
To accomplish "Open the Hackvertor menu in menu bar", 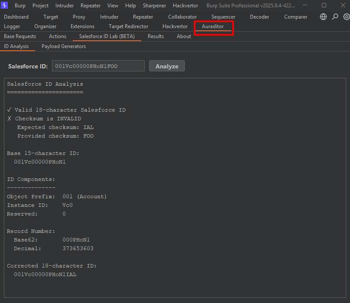I will tap(185, 6).
